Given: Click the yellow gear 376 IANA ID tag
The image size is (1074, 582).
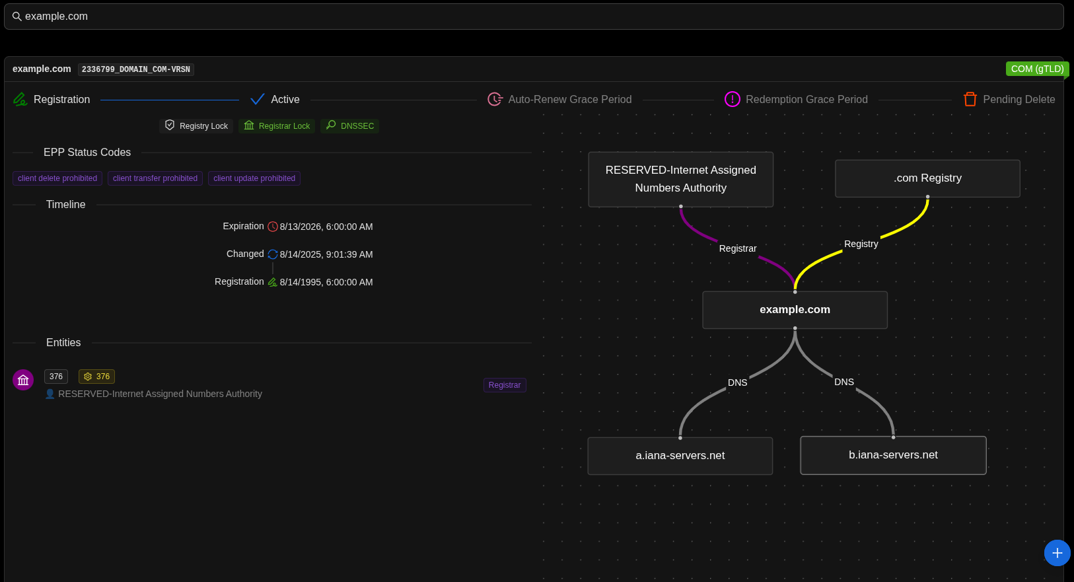Looking at the screenshot, I should click(x=96, y=377).
